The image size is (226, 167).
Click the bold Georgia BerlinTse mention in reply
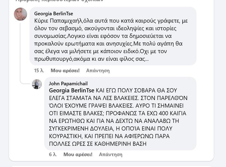(72, 90)
